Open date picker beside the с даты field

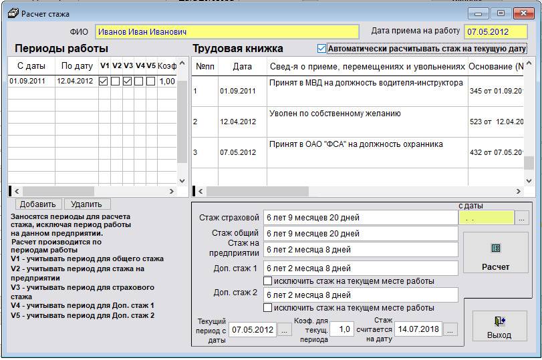(522, 218)
